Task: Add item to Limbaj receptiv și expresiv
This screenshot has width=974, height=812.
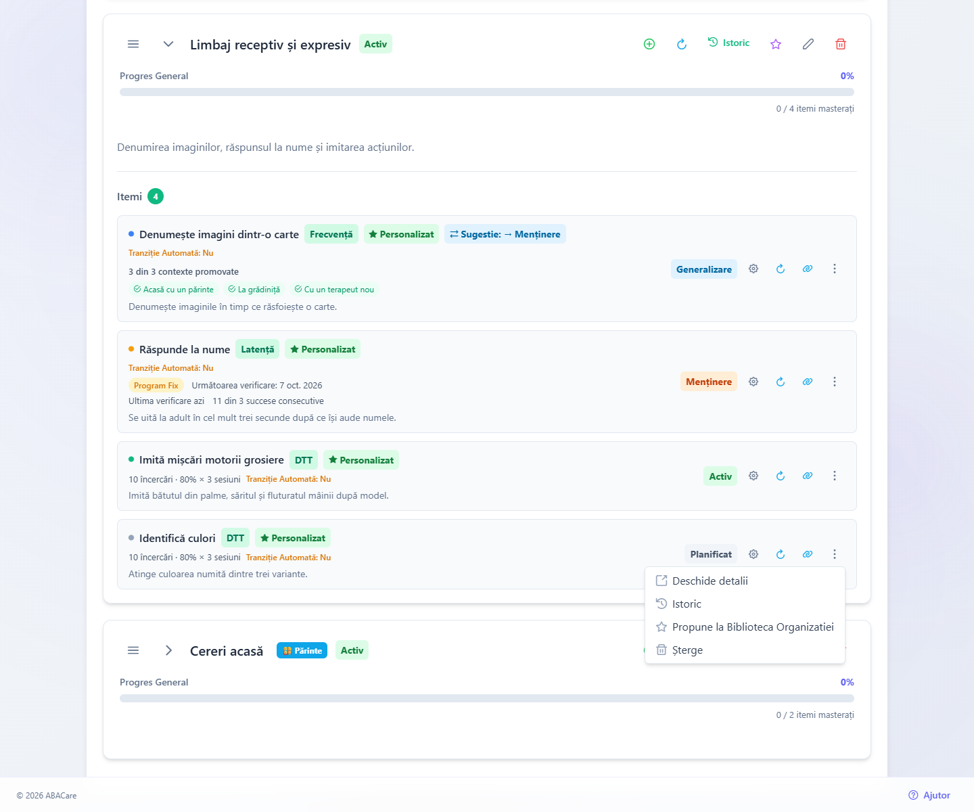Action: tap(649, 44)
